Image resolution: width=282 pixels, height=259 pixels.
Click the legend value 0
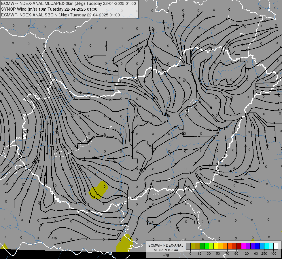[190, 254]
